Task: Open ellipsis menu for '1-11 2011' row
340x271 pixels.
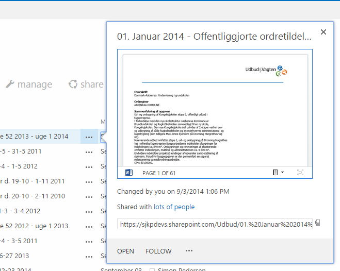Action: point(89,181)
